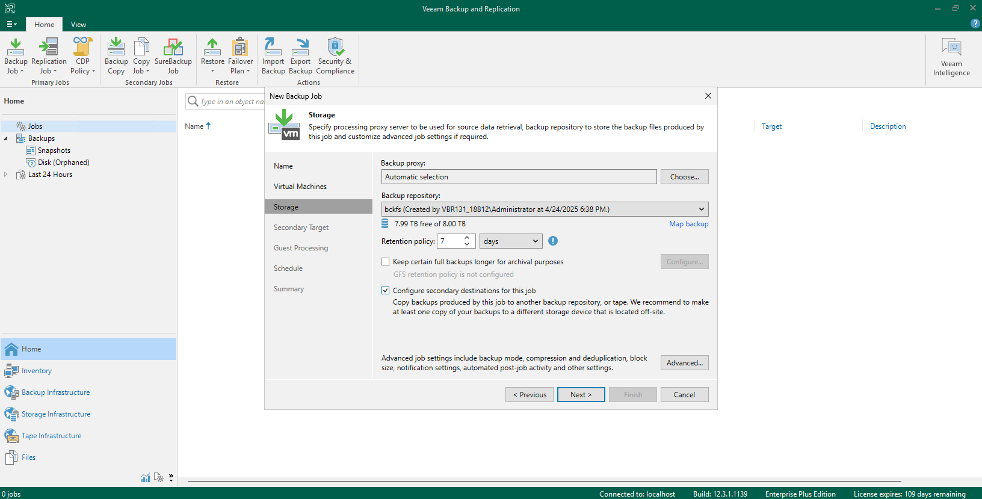
Task: Click Choose button for backup proxy
Action: (x=685, y=177)
